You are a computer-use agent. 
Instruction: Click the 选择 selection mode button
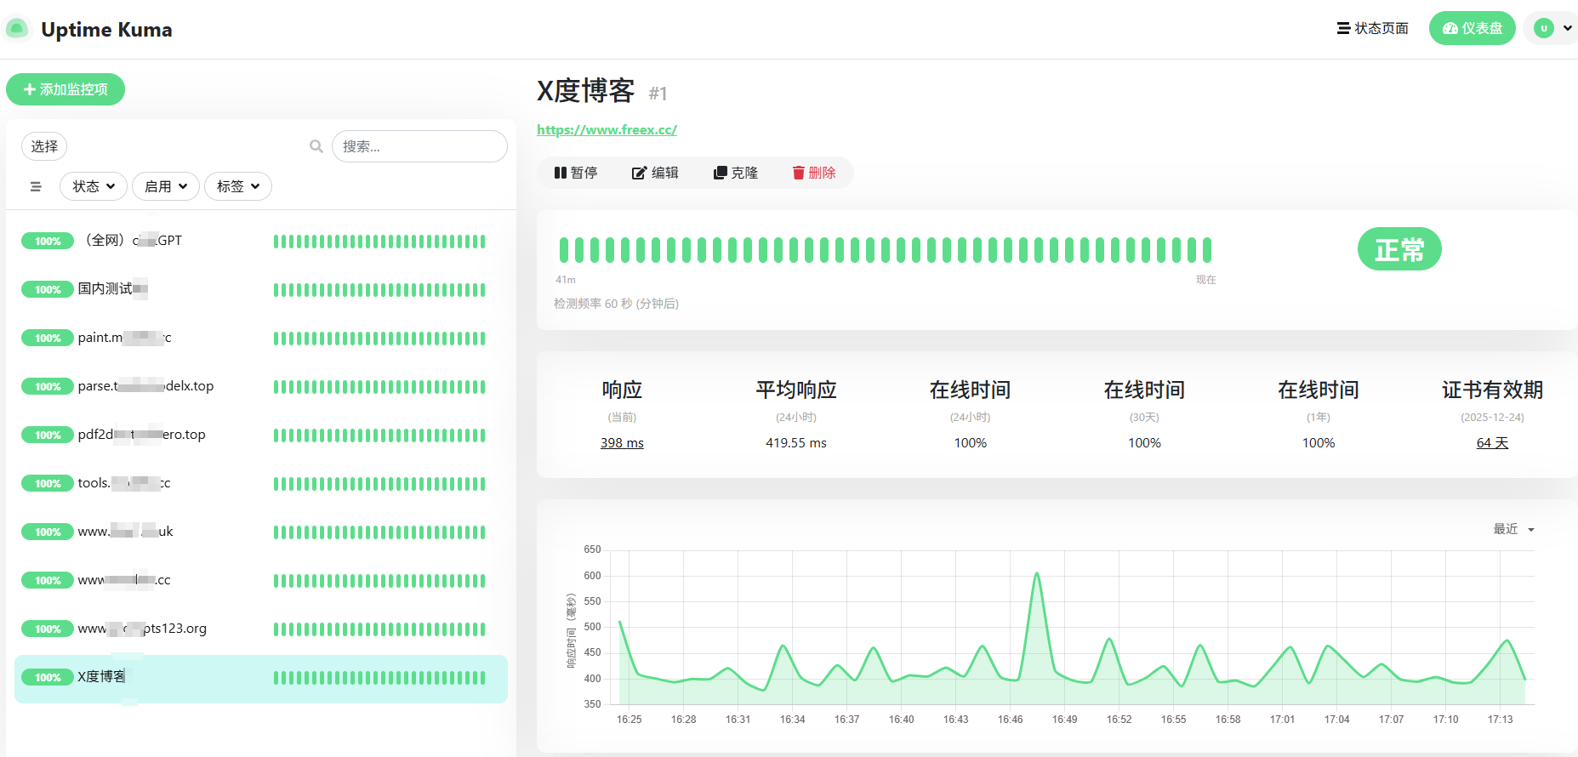tap(44, 146)
